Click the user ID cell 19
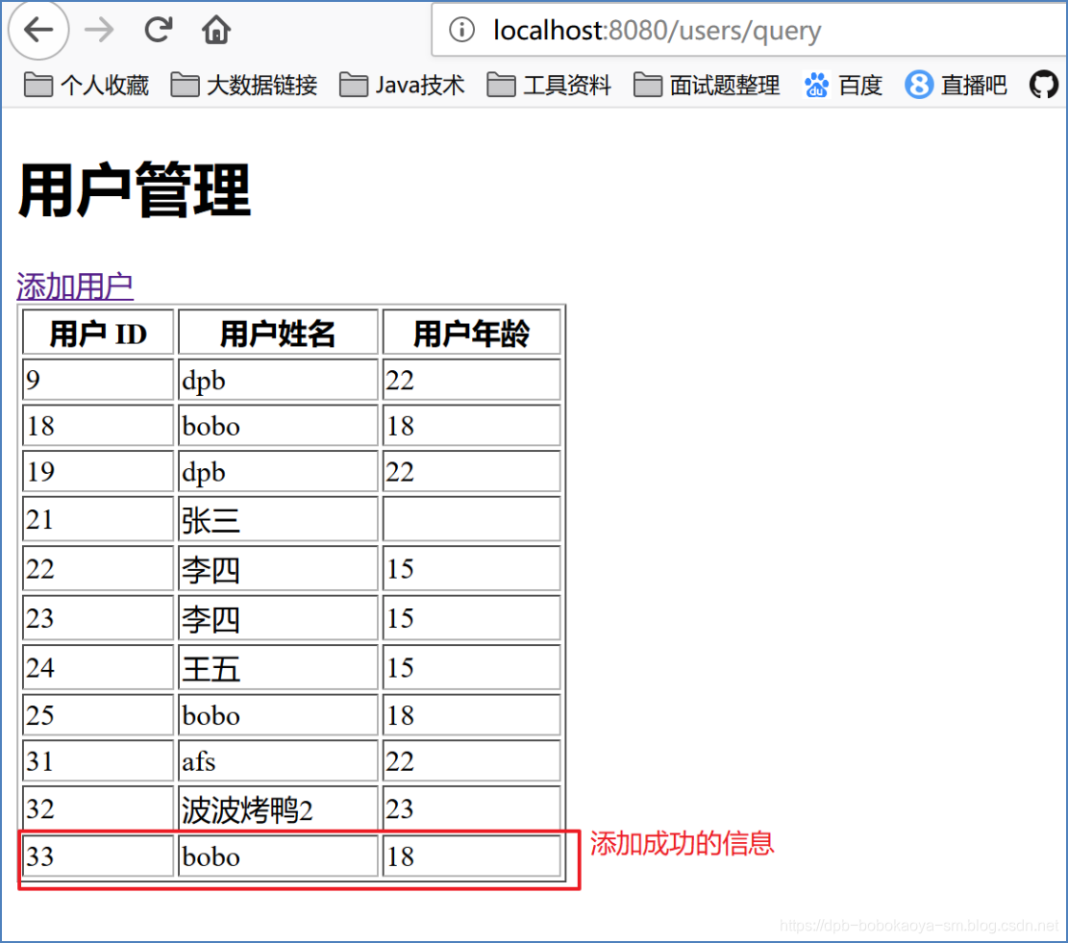 tap(98, 471)
